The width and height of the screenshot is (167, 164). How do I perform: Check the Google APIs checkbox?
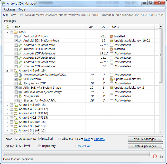(16, 96)
